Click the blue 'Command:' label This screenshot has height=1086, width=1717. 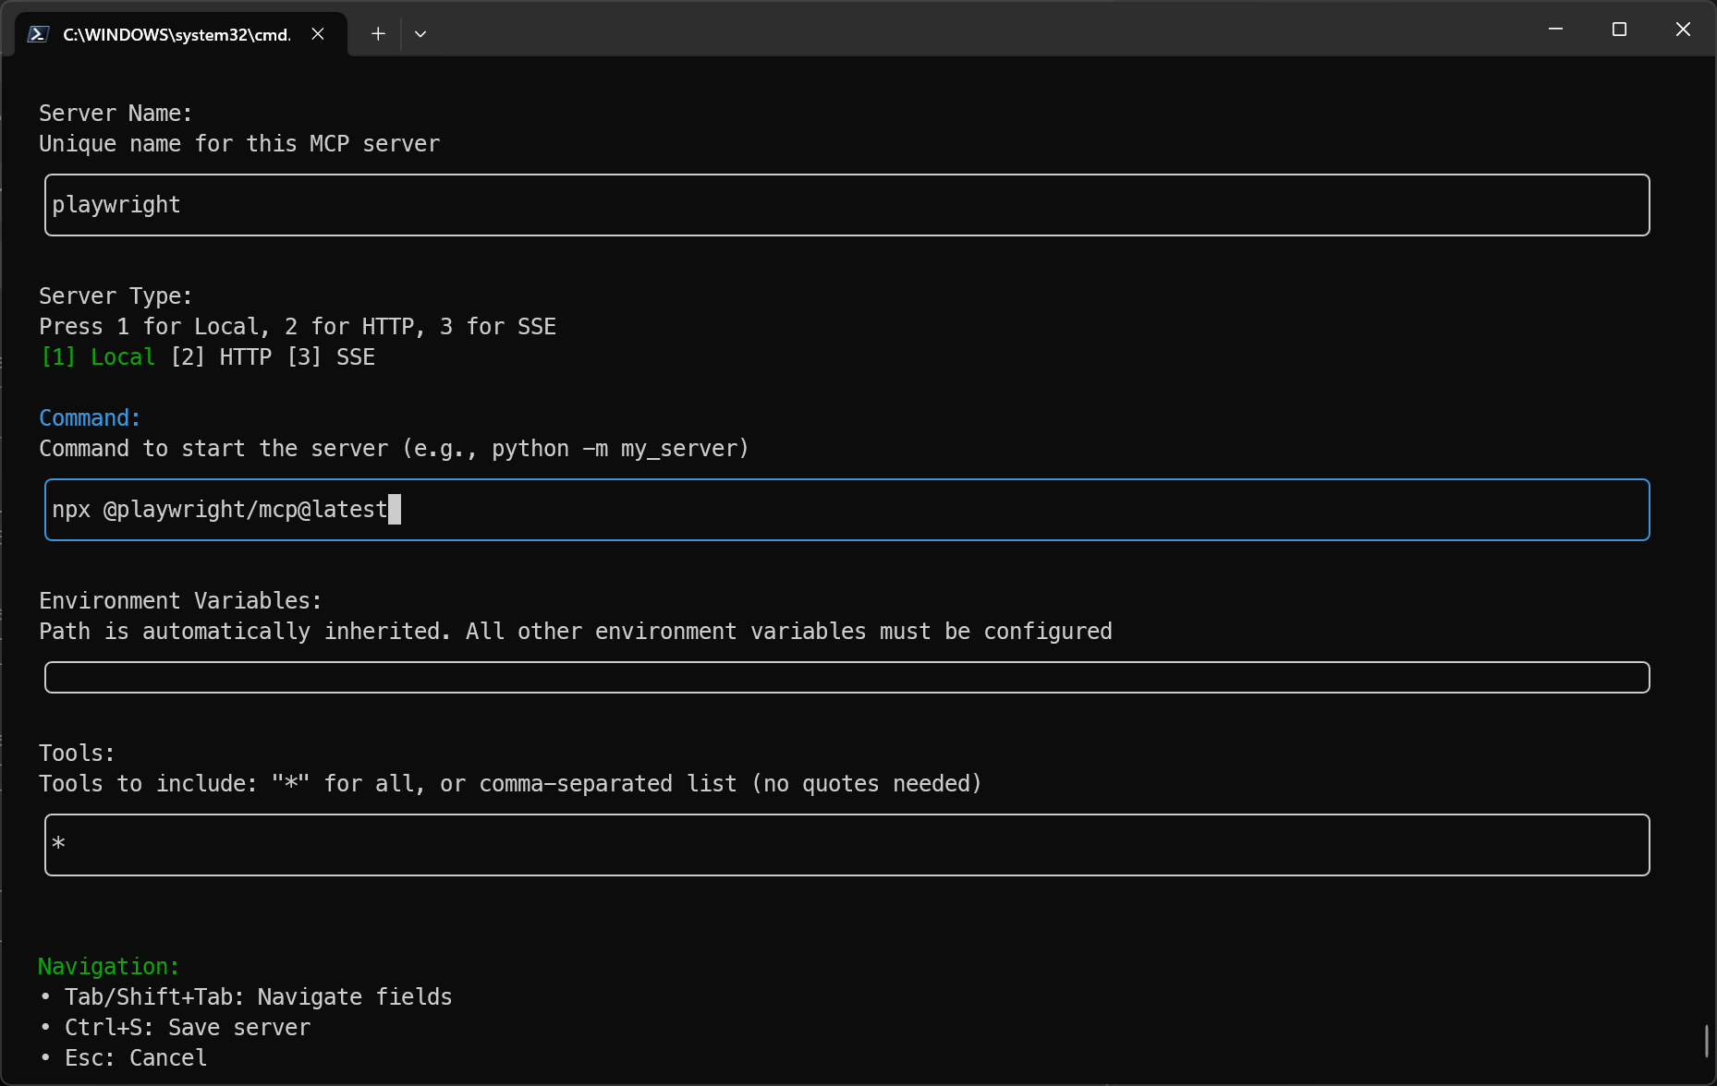[90, 418]
